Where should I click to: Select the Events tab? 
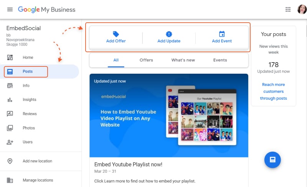point(220,60)
